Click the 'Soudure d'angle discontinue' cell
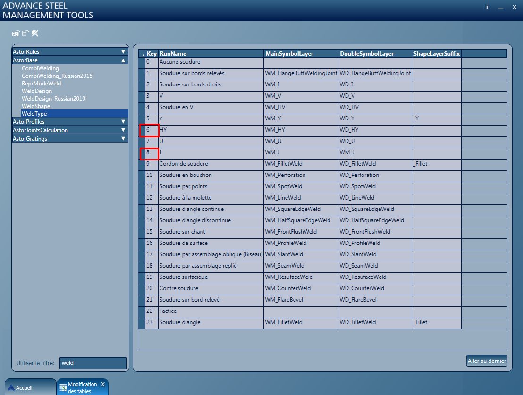 tap(211, 221)
